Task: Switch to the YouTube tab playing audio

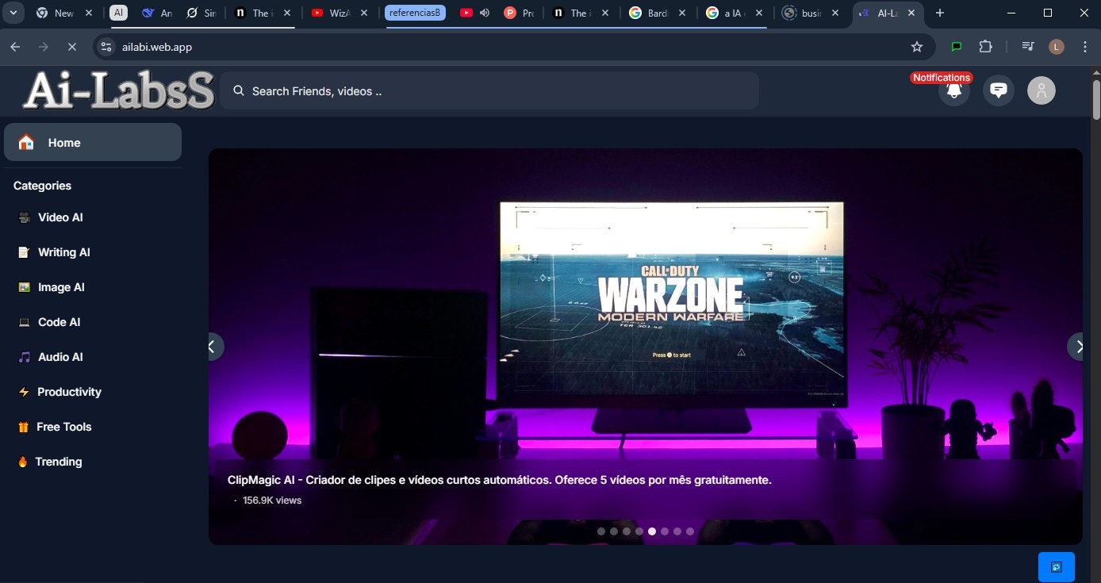Action: pyautogui.click(x=474, y=13)
